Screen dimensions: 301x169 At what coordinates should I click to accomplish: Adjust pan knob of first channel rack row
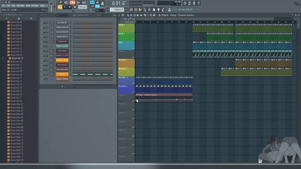(x=44, y=23)
